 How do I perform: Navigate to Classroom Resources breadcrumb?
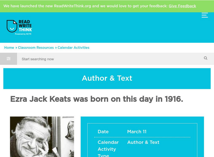click(x=36, y=48)
